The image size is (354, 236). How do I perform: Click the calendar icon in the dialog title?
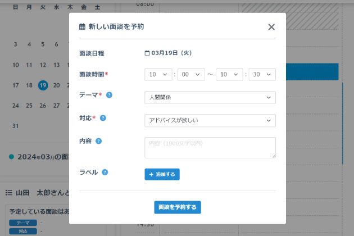coord(82,26)
